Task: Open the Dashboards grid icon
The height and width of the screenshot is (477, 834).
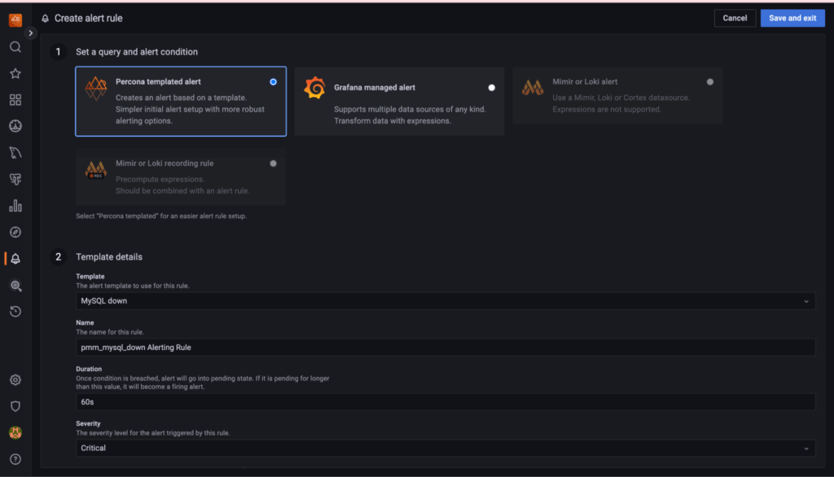Action: [x=15, y=100]
